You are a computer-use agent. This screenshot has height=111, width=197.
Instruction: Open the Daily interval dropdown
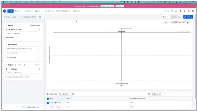(167, 23)
